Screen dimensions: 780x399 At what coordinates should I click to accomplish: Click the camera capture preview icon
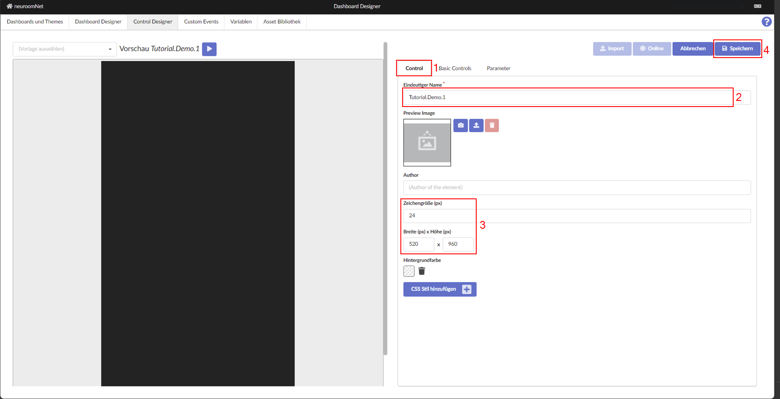coord(460,126)
